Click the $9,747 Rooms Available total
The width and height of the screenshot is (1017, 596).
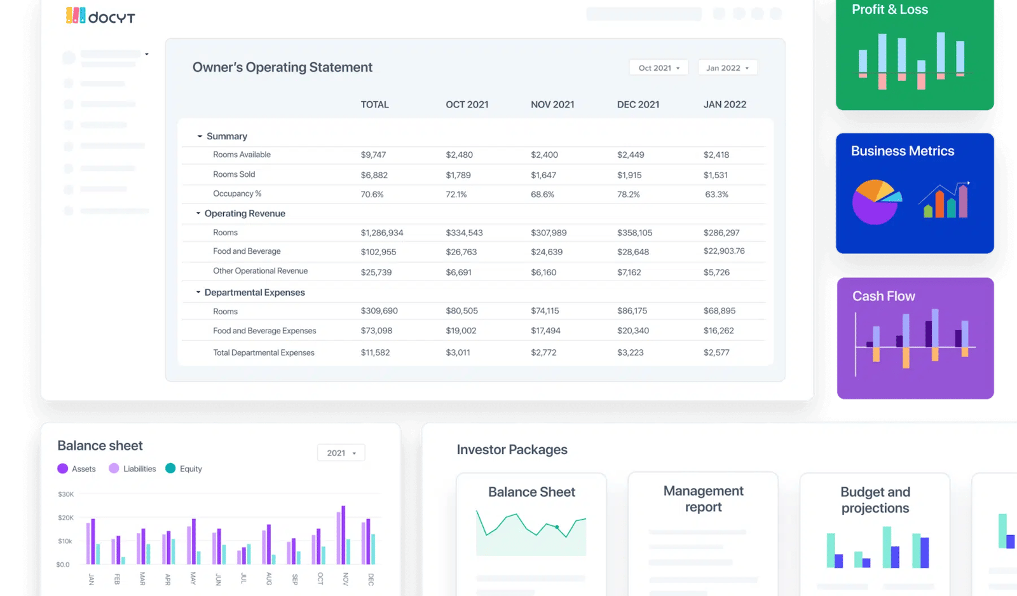pos(373,155)
